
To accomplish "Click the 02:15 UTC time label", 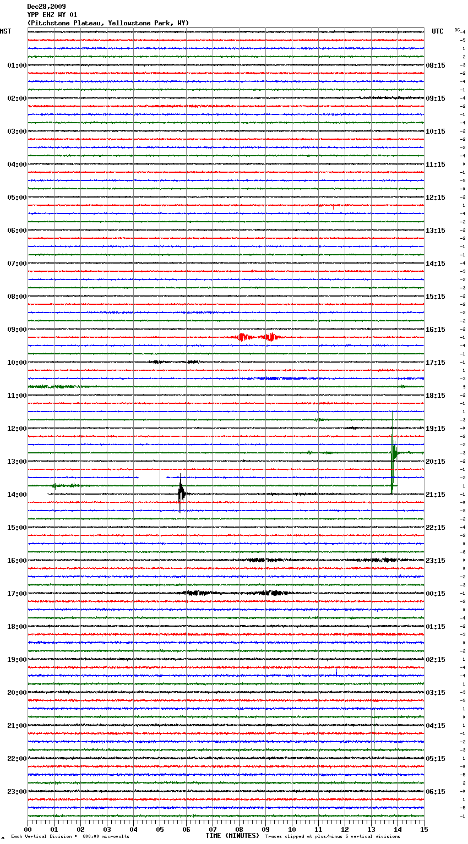I will click(436, 660).
